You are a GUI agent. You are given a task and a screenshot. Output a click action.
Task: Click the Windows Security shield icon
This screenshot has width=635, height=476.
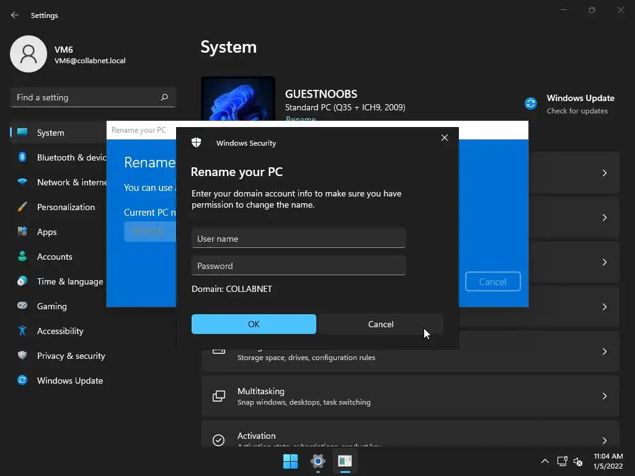(x=196, y=143)
